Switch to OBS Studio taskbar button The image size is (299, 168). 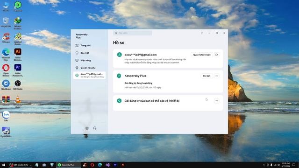coord(21,165)
